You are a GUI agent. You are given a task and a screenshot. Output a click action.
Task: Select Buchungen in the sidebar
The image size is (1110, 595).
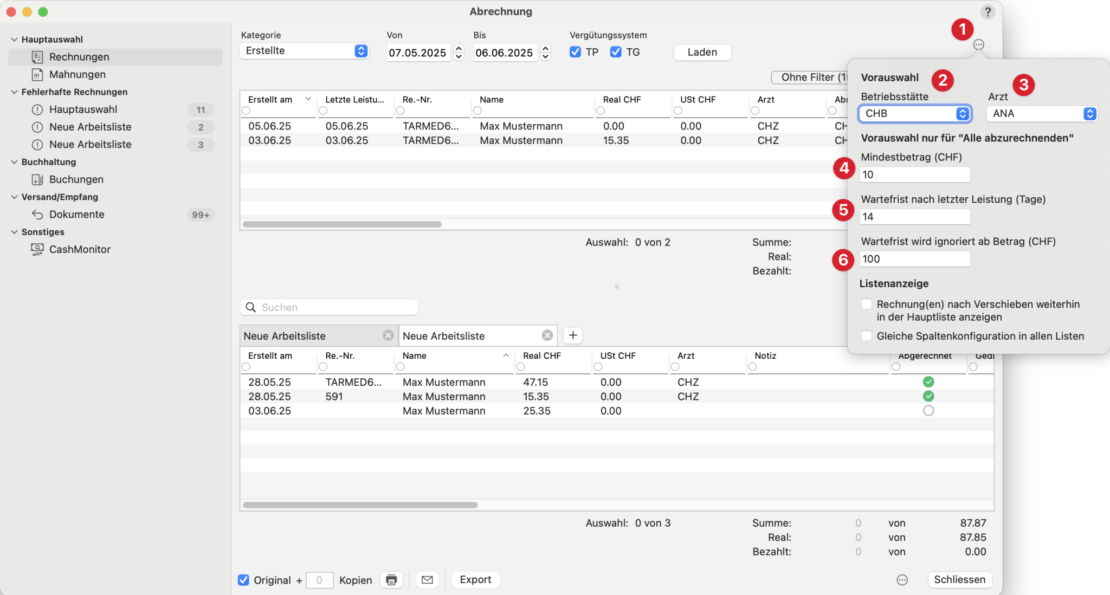115,179
